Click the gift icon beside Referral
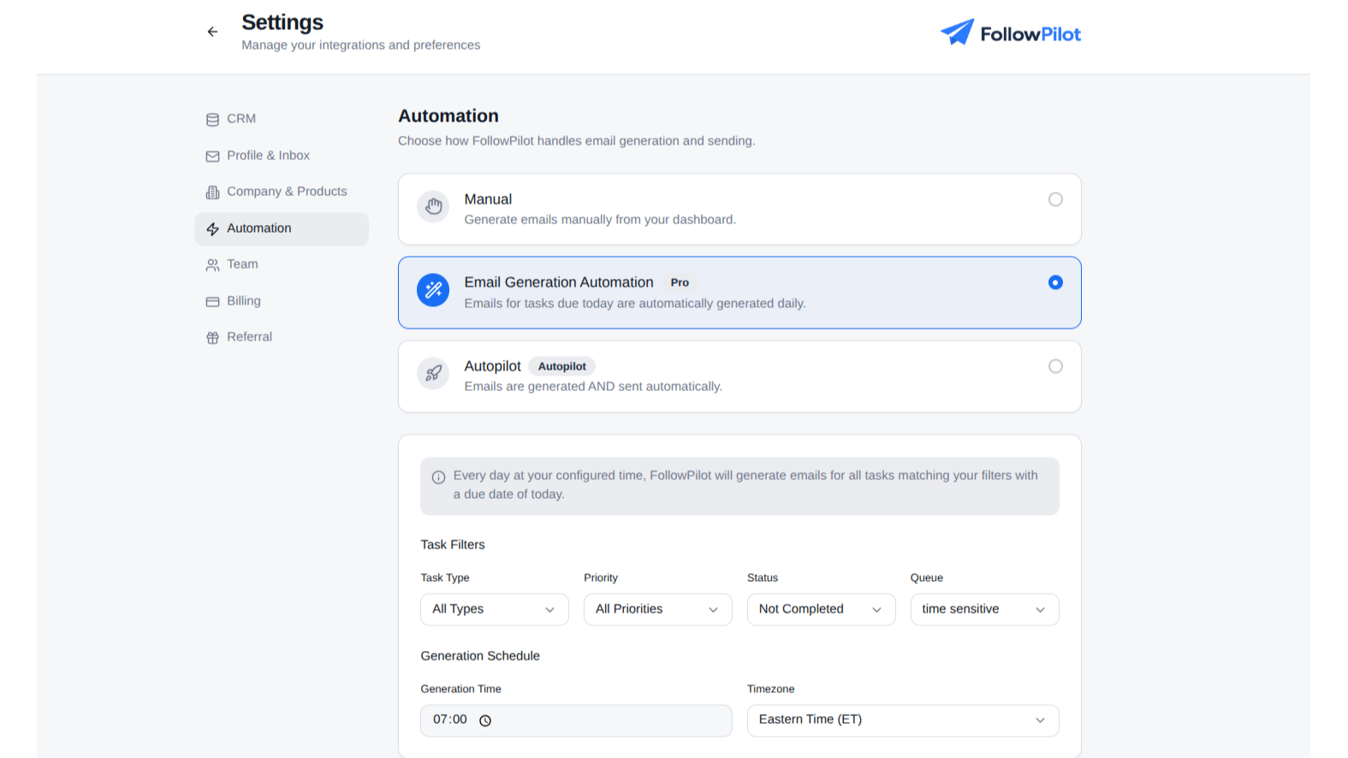The height and width of the screenshot is (758, 1348). point(212,338)
